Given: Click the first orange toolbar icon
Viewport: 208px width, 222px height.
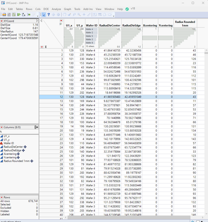Looking at the screenshot, I should point(4,14).
